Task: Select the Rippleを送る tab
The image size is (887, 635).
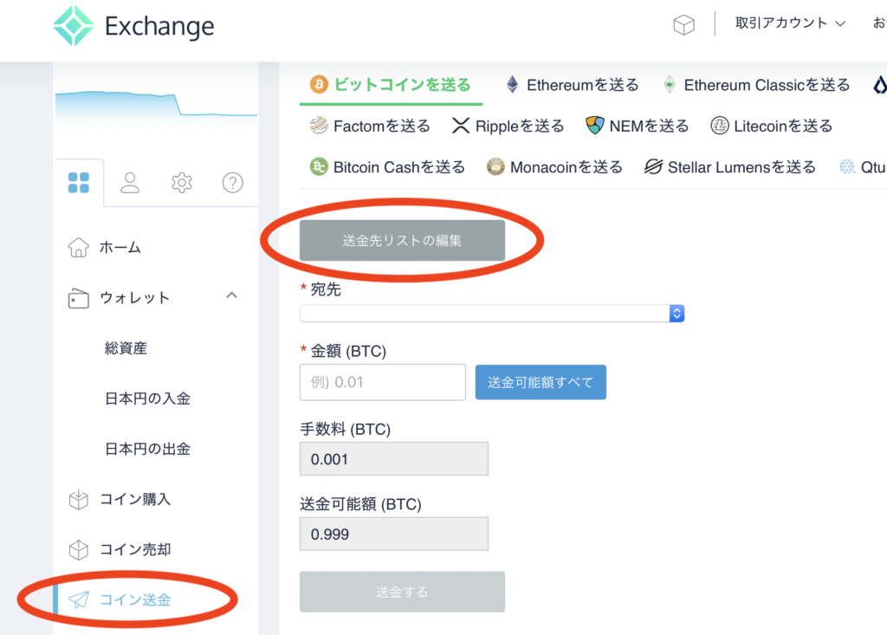Action: [x=508, y=126]
